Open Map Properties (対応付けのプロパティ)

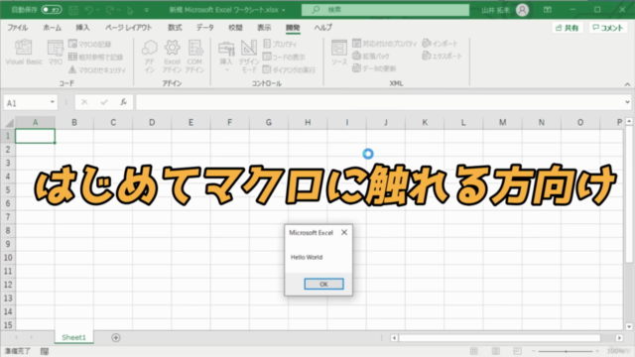coord(384,44)
